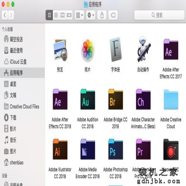Open Adobe After Effects CC 2017 folder
Viewport: 186px width, 186px height.
point(171,49)
